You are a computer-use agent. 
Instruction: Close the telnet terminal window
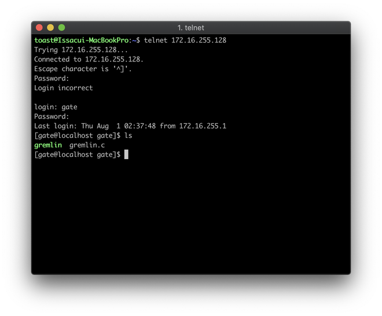click(x=39, y=28)
